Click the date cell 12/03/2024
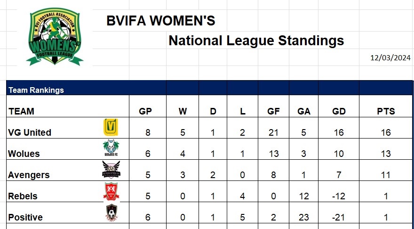This screenshot has height=229, width=414. click(x=390, y=57)
